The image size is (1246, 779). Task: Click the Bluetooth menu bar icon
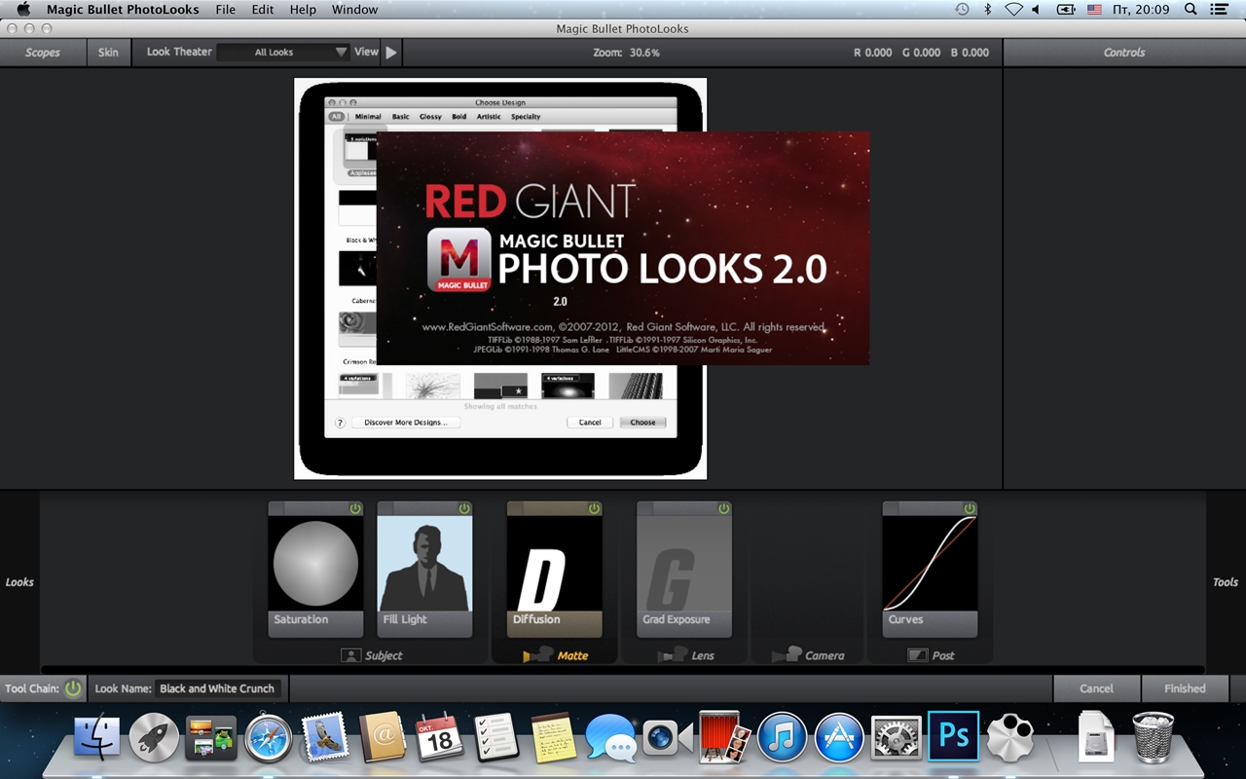[x=987, y=10]
